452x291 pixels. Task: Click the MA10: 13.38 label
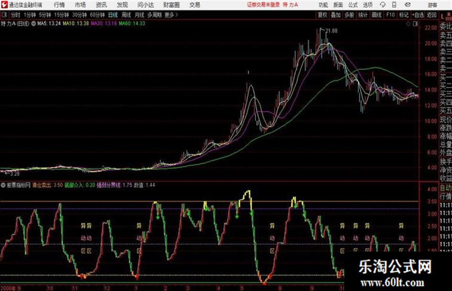(76, 23)
